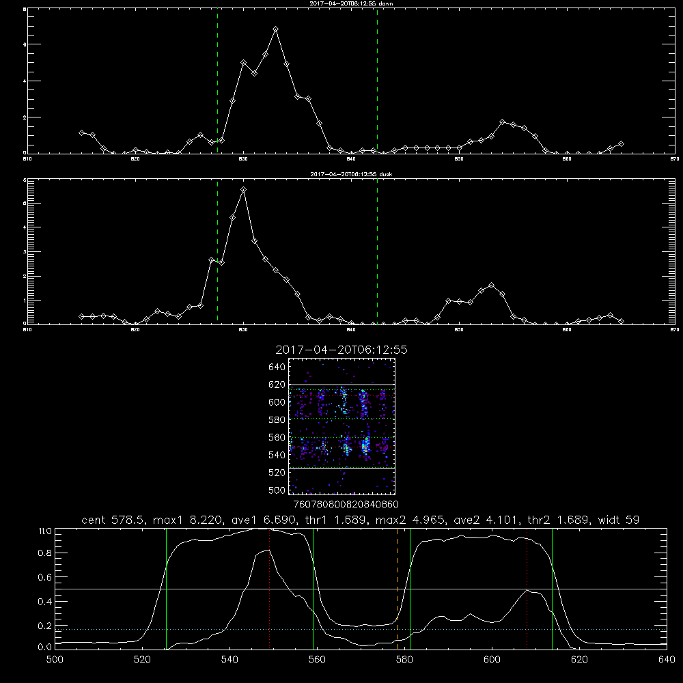Image resolution: width=683 pixels, height=683 pixels.
Task: Click the 0.4 label on bottom plot y-axis
Action: [44, 602]
